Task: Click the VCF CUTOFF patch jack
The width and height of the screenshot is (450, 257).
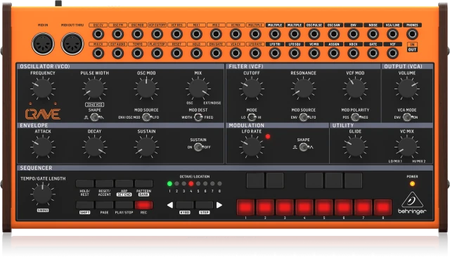Action: point(157,34)
